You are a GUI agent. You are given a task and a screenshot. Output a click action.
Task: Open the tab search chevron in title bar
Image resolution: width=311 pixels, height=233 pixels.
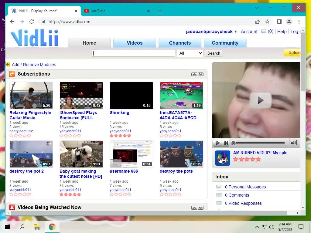click(256, 8)
